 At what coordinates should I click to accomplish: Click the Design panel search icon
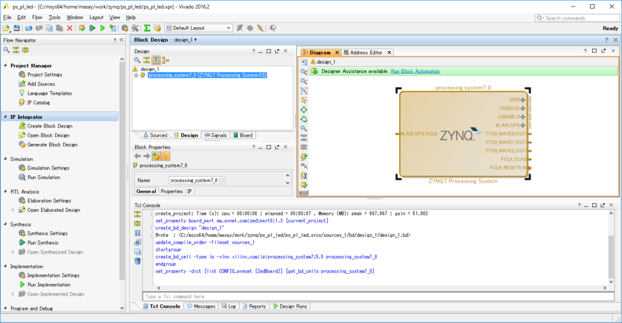pos(137,60)
